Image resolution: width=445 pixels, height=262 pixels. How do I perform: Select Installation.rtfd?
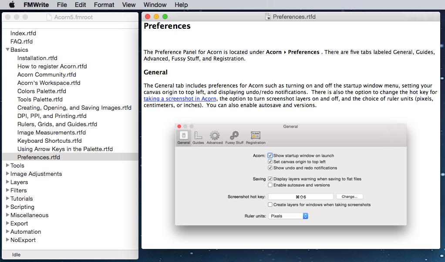point(37,58)
